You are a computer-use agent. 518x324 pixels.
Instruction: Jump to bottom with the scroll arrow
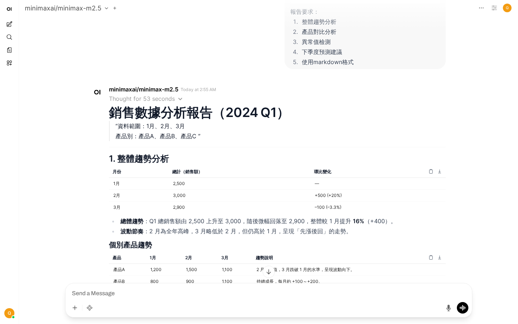[x=269, y=272]
